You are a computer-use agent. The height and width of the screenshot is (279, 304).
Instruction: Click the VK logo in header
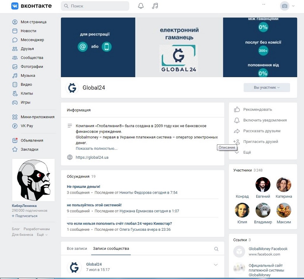pos(31,6)
